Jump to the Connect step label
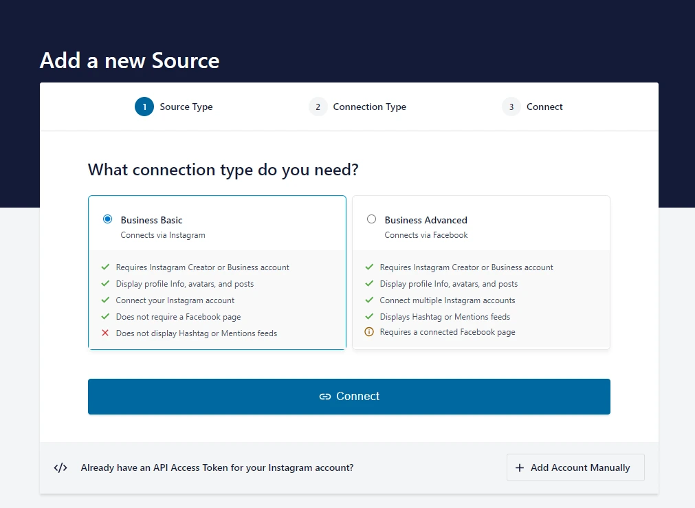 [544, 107]
